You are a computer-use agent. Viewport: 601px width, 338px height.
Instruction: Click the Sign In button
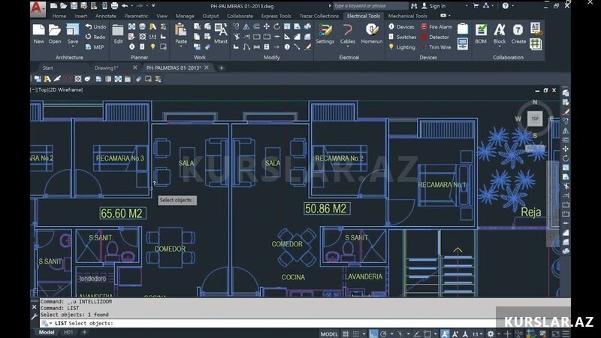pyautogui.click(x=436, y=5)
